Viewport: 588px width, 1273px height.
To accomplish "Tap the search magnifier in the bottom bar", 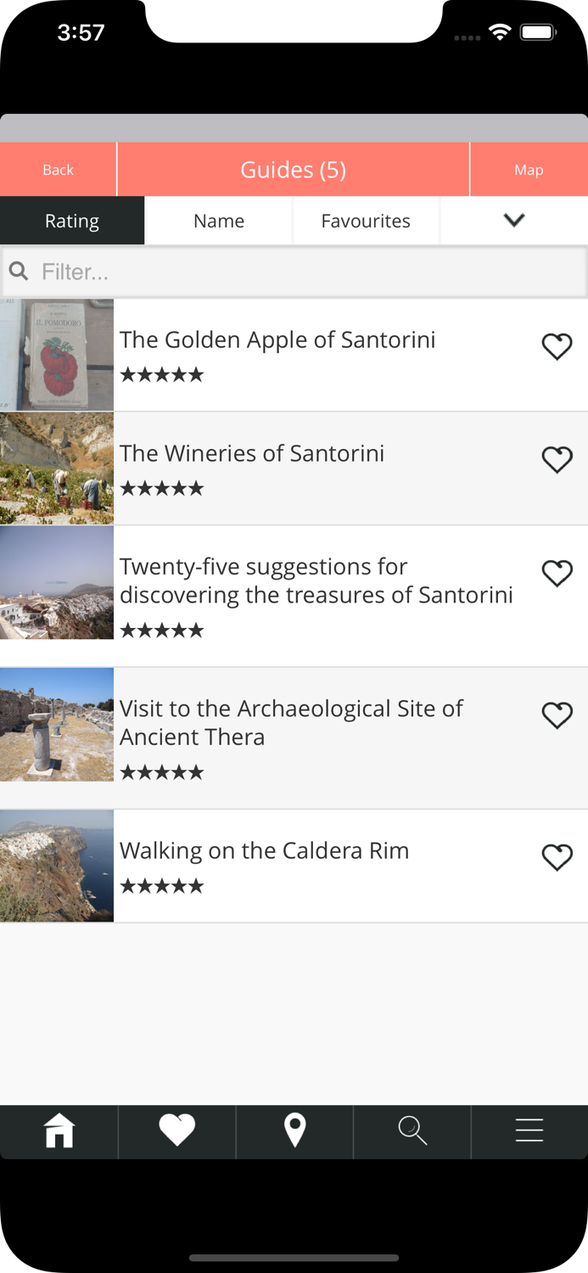I will [412, 1131].
